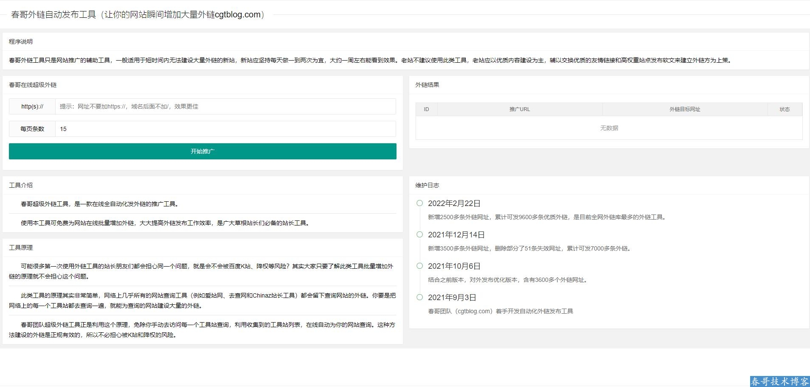
Task: Select the 外链目标网址 column header
Action: 685,109
